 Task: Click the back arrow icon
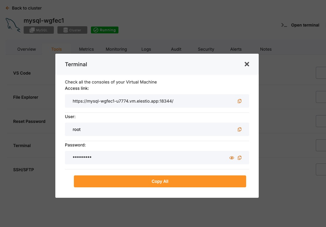7,8
